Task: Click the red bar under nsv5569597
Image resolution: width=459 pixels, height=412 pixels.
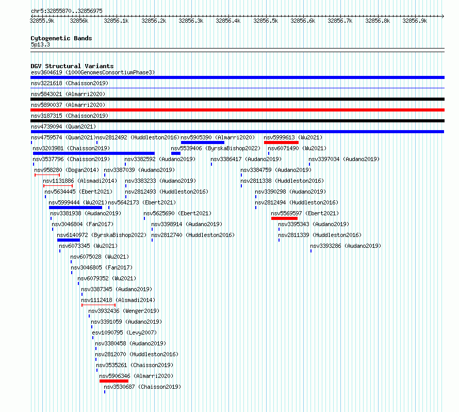Action: coord(284,218)
